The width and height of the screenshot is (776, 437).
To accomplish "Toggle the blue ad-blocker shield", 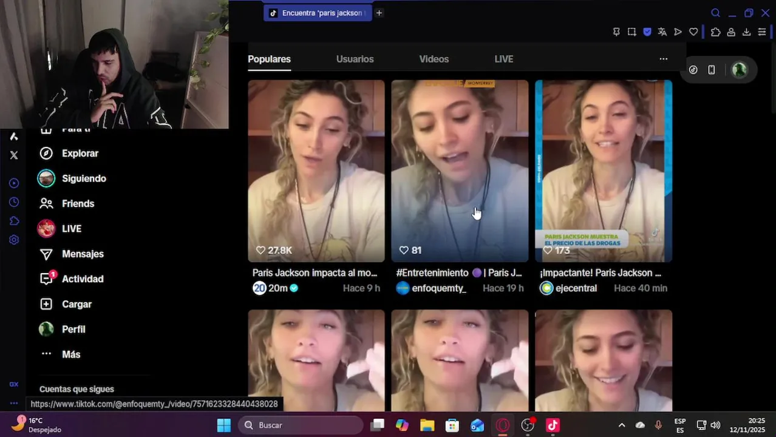I will tap(647, 32).
